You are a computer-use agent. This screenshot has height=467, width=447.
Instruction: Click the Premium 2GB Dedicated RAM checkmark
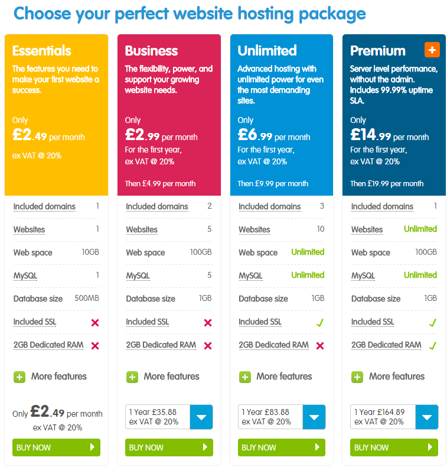click(433, 345)
